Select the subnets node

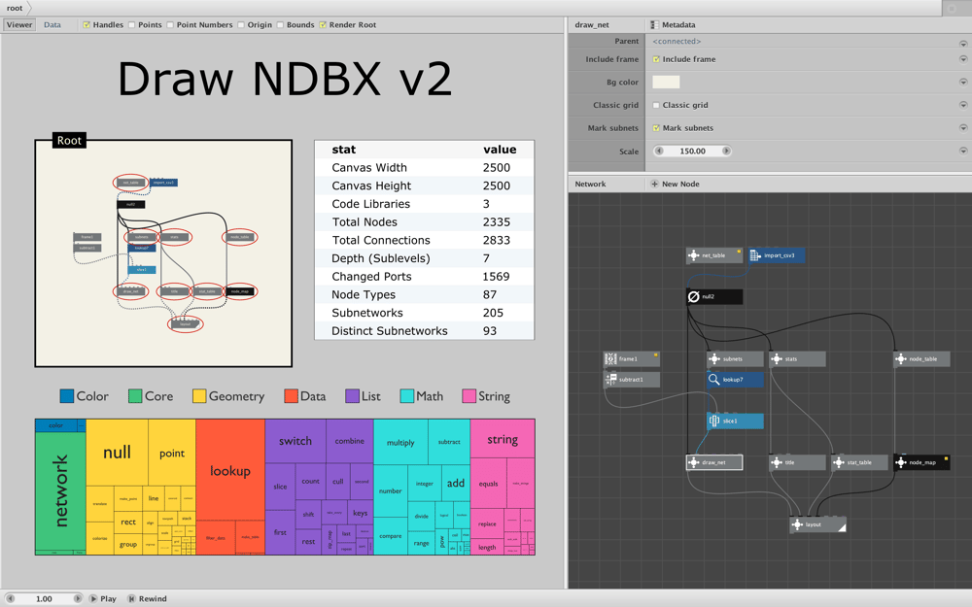coord(735,358)
